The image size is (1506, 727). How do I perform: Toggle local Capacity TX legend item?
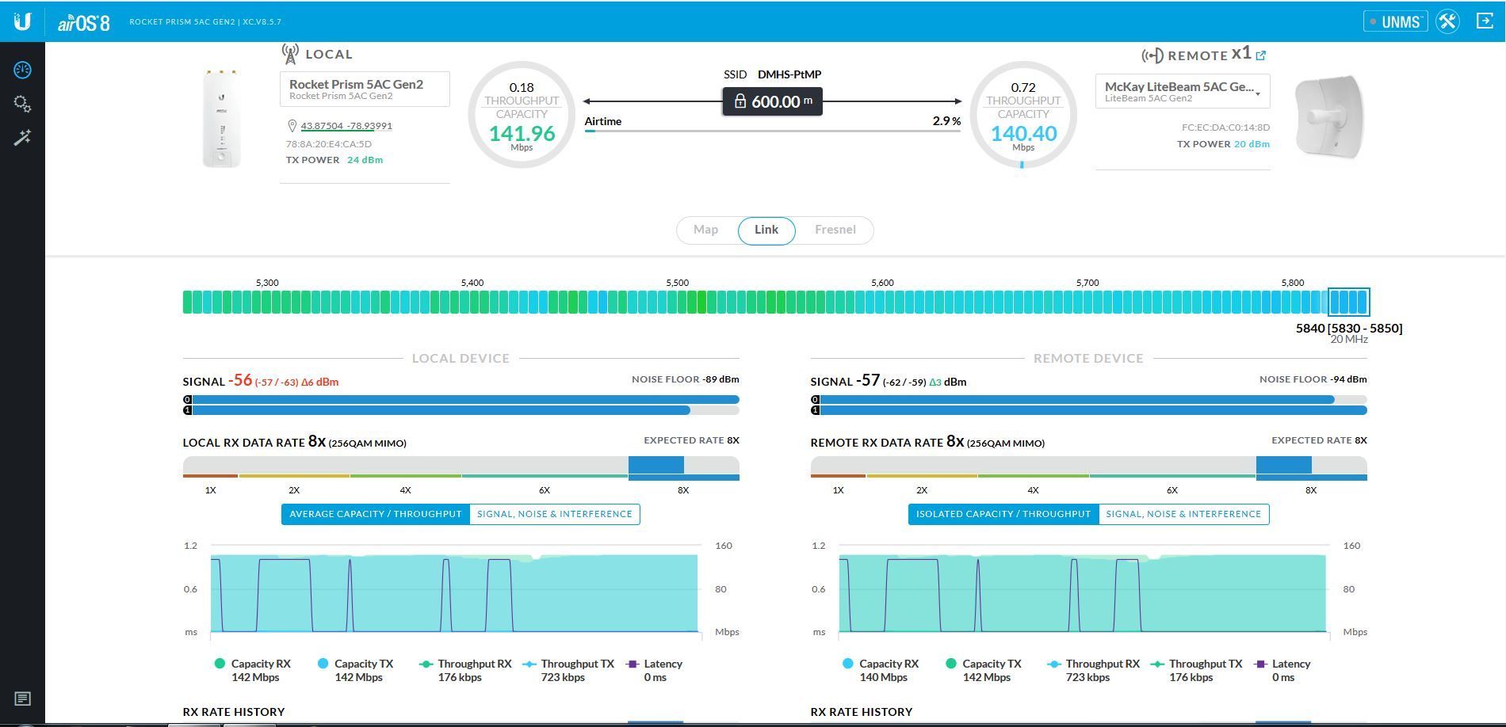(356, 670)
